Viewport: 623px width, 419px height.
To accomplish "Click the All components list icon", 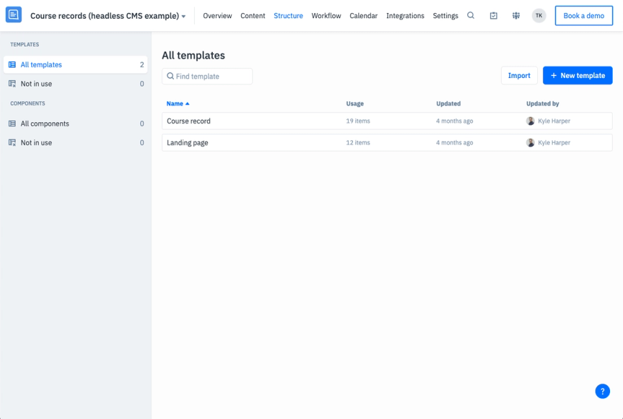I will [x=12, y=123].
